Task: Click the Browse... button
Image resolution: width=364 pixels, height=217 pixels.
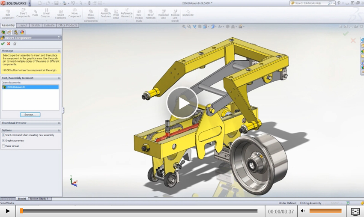Action: (x=30, y=115)
